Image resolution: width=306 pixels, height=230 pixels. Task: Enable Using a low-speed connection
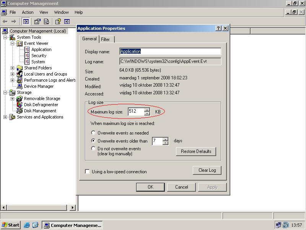click(87, 172)
